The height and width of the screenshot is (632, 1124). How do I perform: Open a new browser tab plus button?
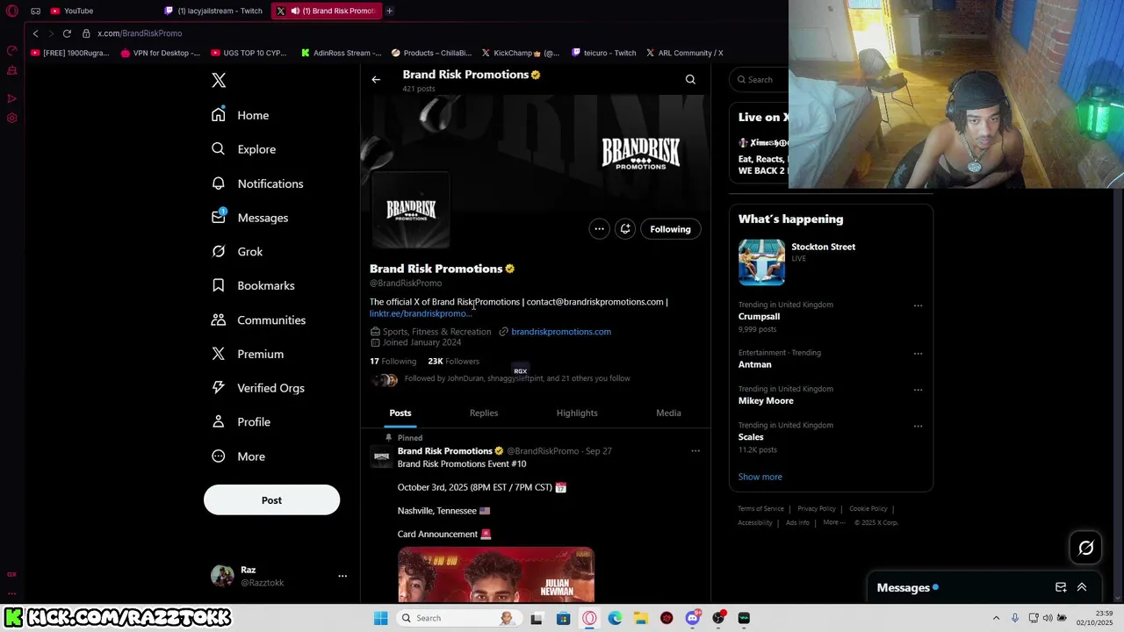tap(389, 11)
